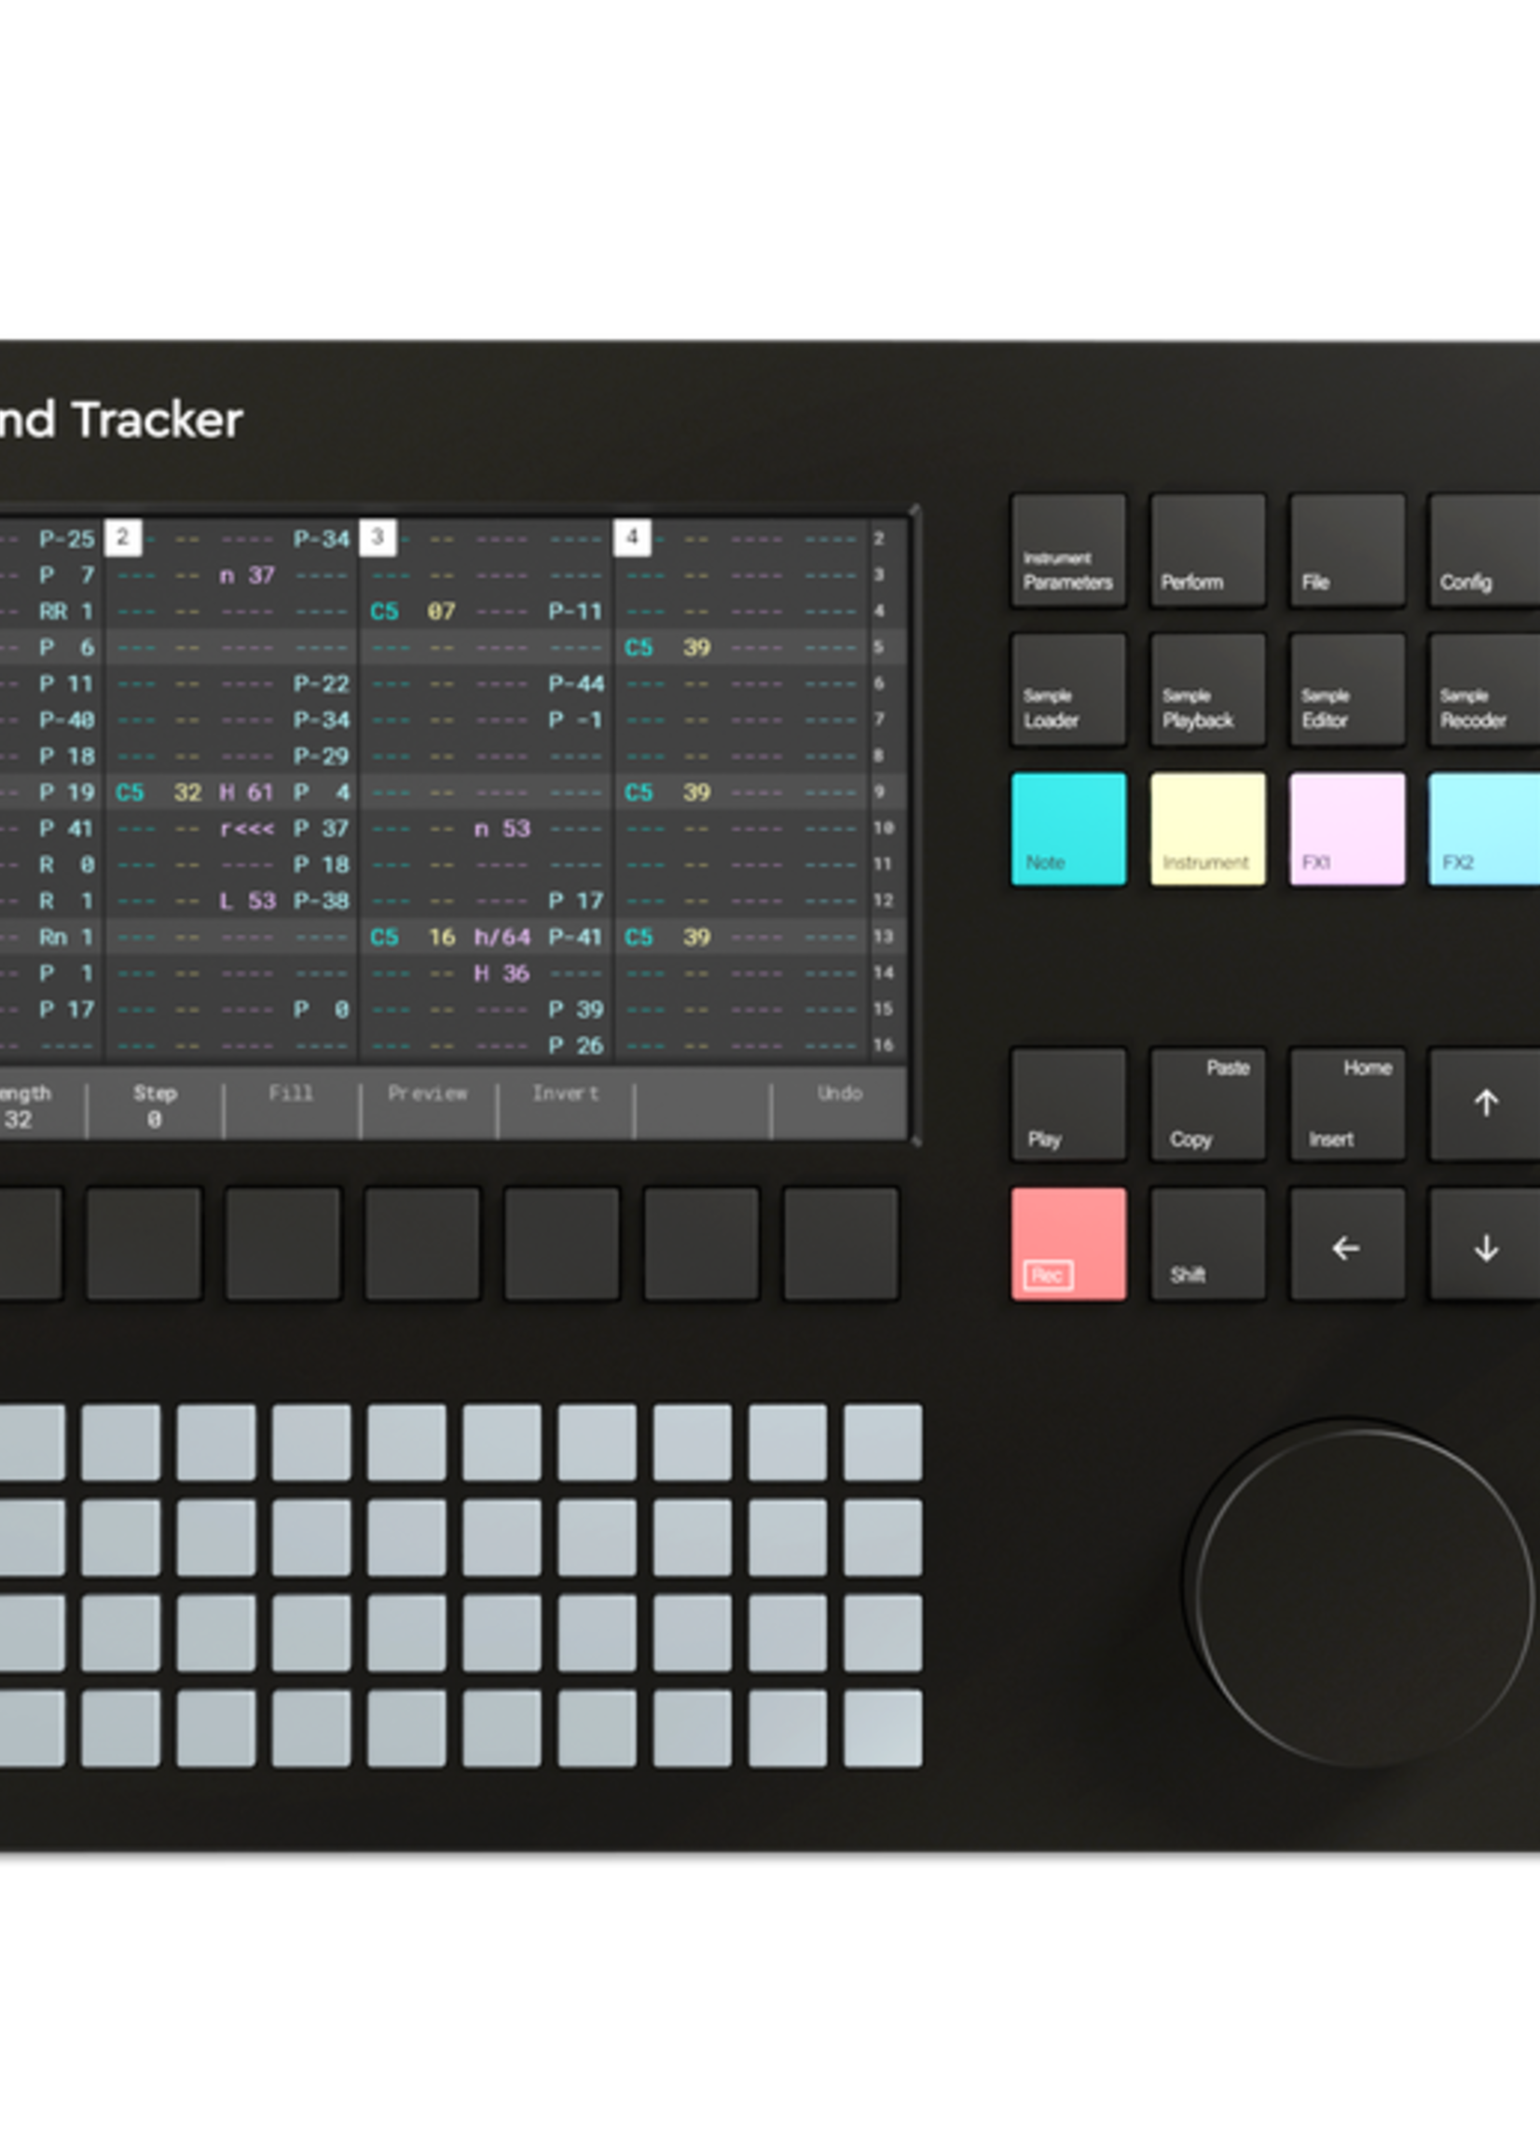This screenshot has height=2156, width=1540.
Task: Select the Instrument column button
Action: coord(1207,830)
